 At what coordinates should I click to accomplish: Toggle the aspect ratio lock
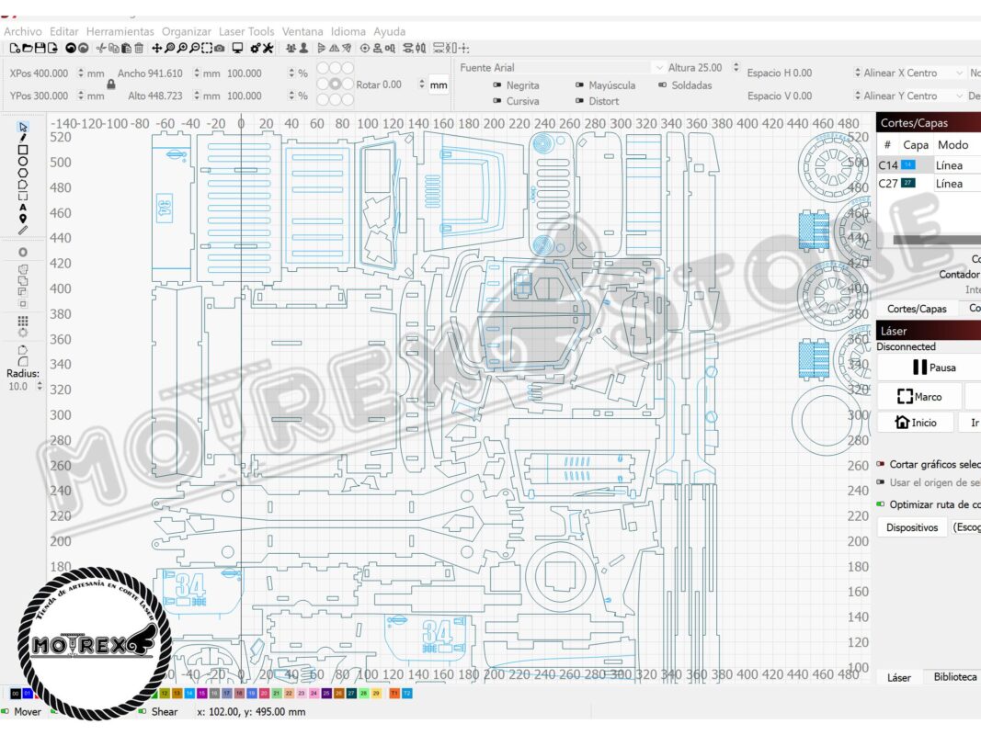(x=111, y=85)
